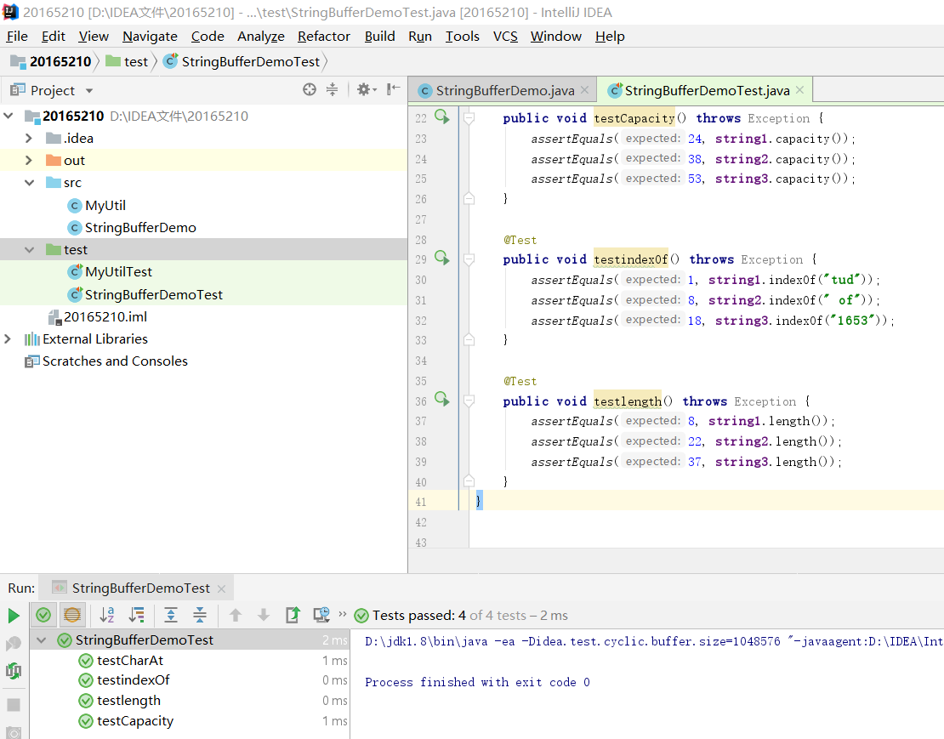Click test breadcrumb in navigation bar
Screen dimensions: 944x739
[x=136, y=61]
